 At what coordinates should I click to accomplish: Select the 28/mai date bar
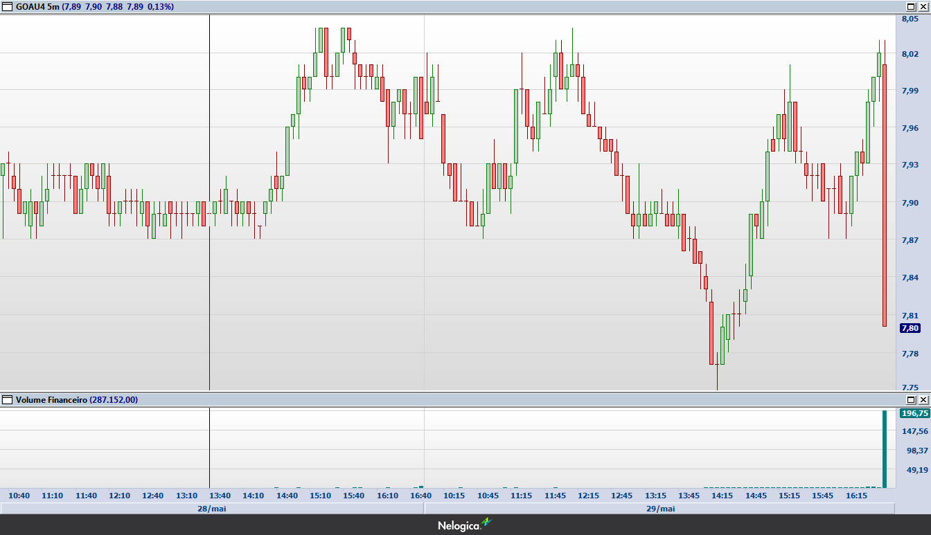click(x=212, y=509)
